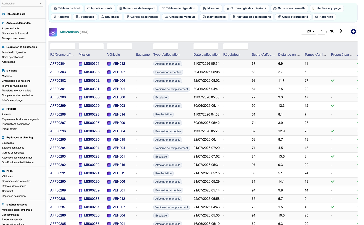Go to next page with the chevron arrow

click(x=341, y=31)
